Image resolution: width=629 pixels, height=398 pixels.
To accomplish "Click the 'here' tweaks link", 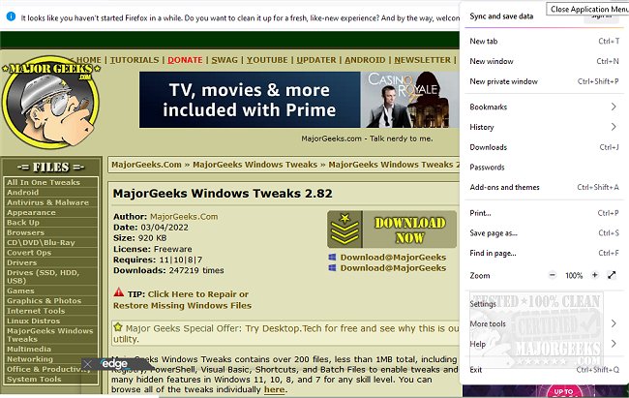I will 275,389.
